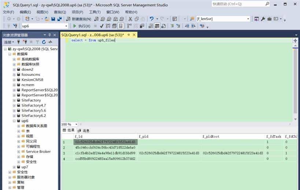Open the up6 database selector dropdown
Screen dimensions: 300x190
pos(66,26)
